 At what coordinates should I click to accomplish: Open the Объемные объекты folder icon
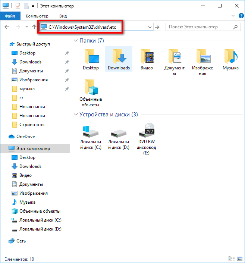click(91, 93)
